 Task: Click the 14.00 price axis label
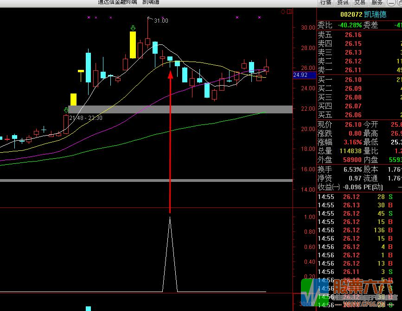point(308,190)
